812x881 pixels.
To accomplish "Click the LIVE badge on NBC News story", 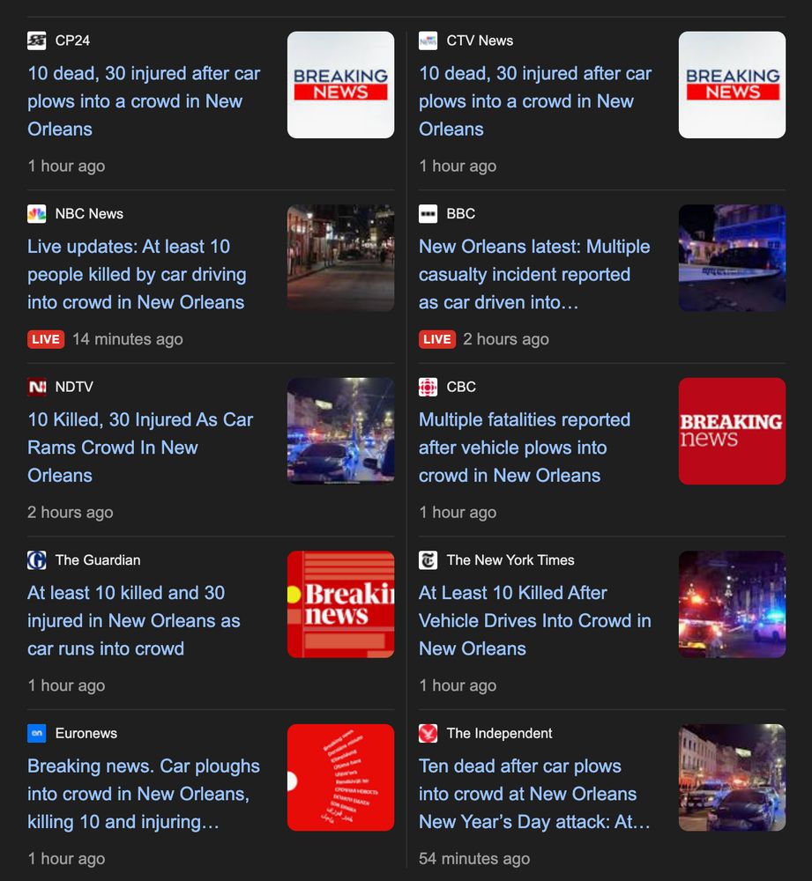I will pyautogui.click(x=46, y=339).
